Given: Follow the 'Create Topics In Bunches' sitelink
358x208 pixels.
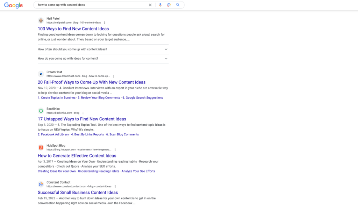Looking at the screenshot, I should (x=57, y=98).
